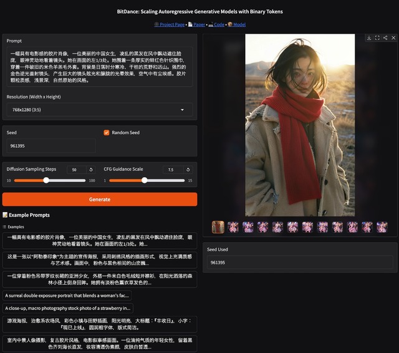Reset Diffusion Sampling Steps to default
This screenshot has height=353, width=399.
[91, 170]
